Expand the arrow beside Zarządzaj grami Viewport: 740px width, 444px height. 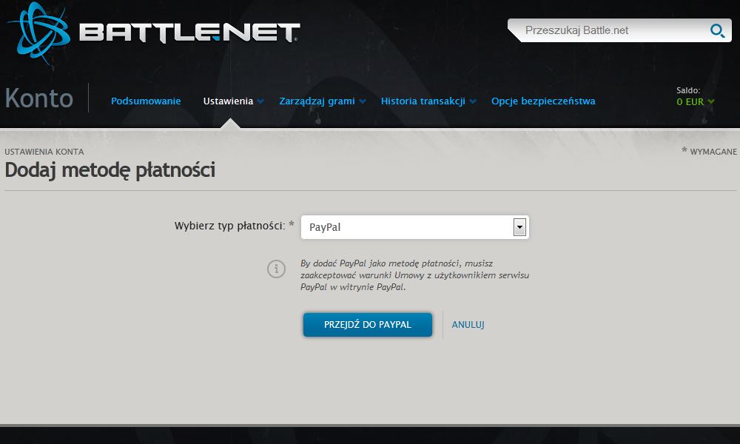pos(363,102)
